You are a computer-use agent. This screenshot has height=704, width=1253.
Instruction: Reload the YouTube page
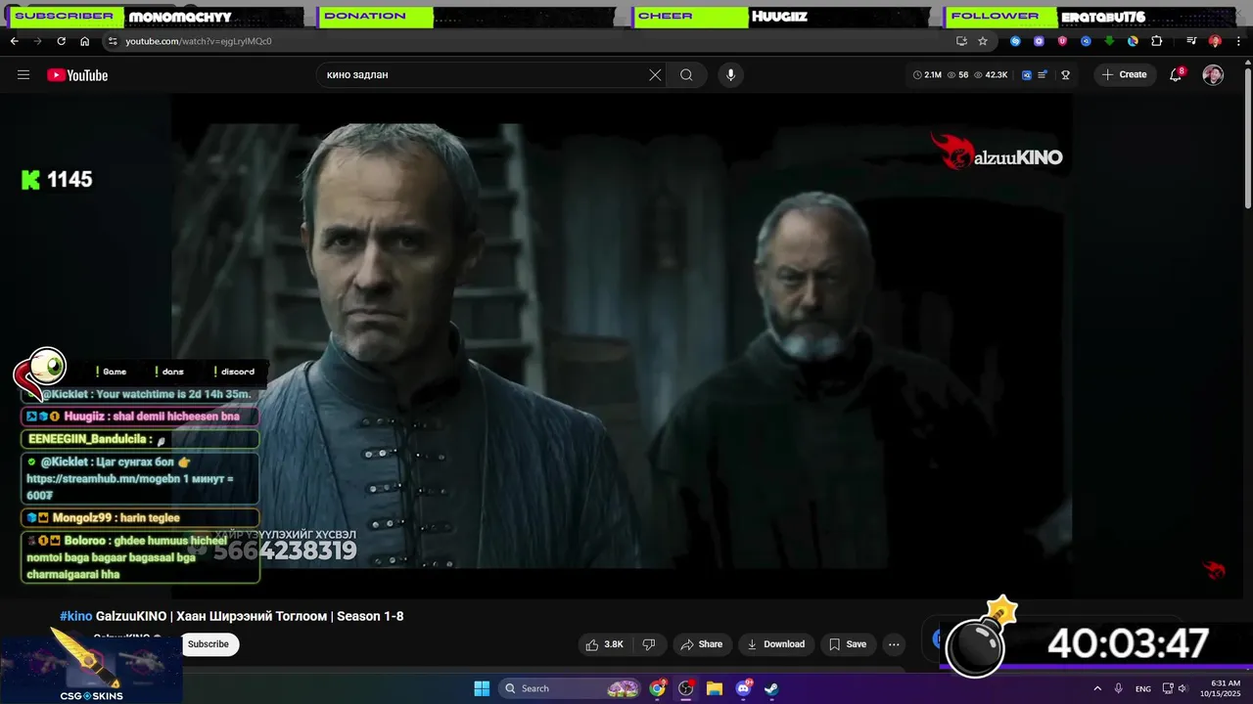(61, 41)
